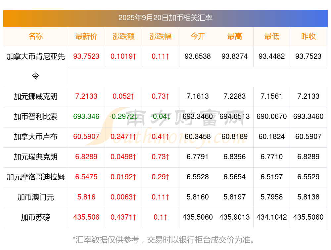This screenshot has height=250, width=331.
Task: Select the row name 加元挪威克朗
Action: point(35,96)
